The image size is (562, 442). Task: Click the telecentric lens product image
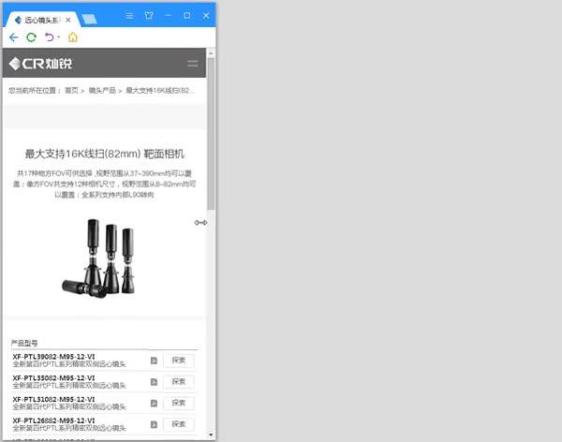[x=99, y=258]
